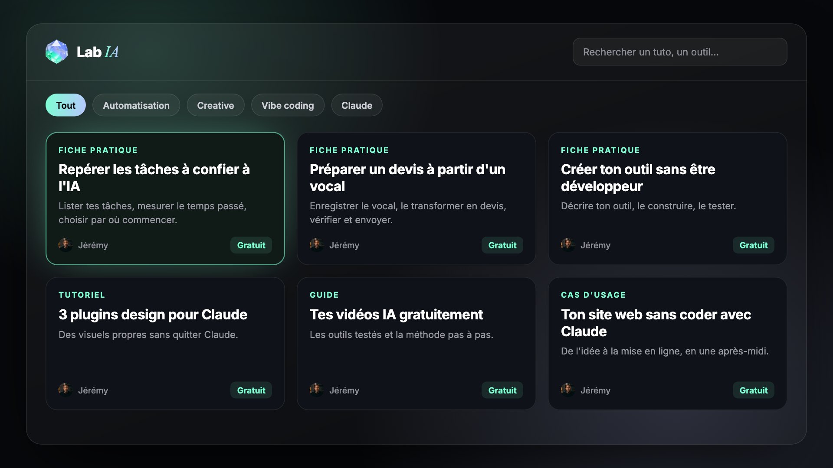The width and height of the screenshot is (833, 468).
Task: Click Jérémy avatar on Préparer un devis card
Action: click(317, 245)
